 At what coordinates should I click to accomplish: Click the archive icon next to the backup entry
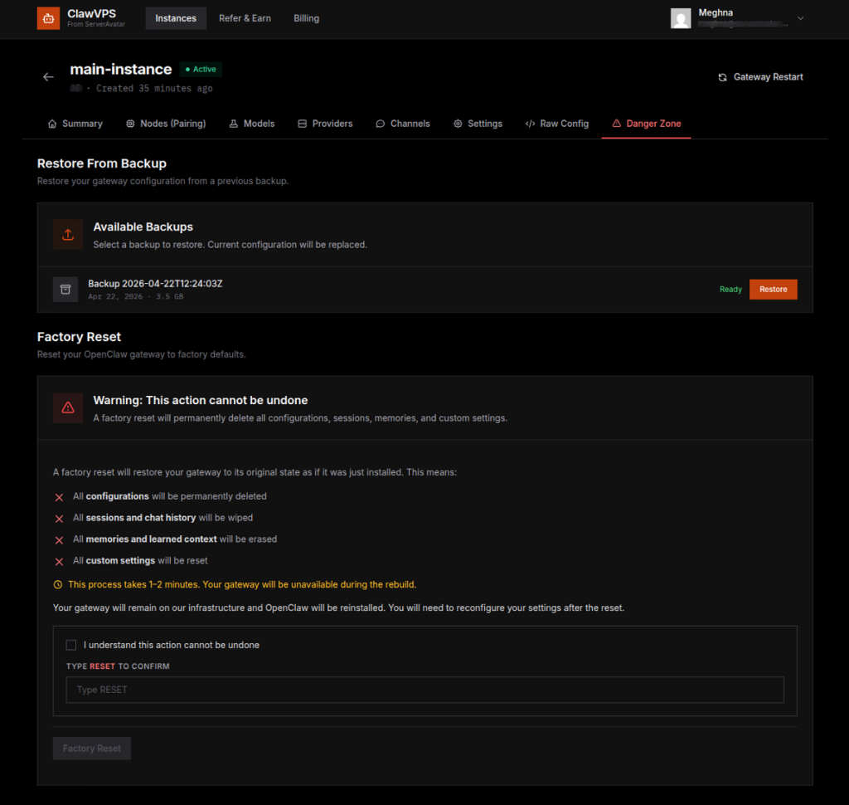tap(65, 289)
